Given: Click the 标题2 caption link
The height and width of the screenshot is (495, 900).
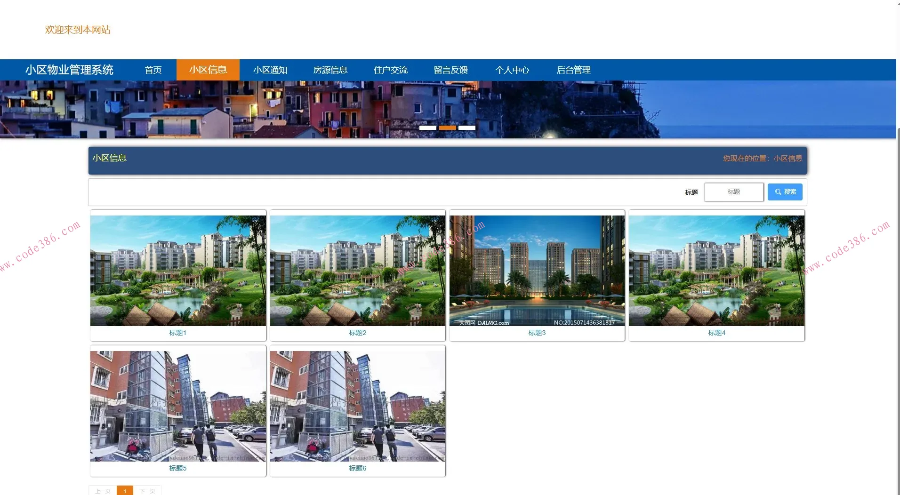Looking at the screenshot, I should [x=358, y=333].
